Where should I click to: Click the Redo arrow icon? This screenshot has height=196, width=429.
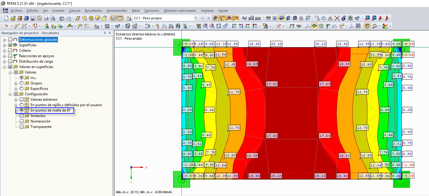click(x=69, y=18)
